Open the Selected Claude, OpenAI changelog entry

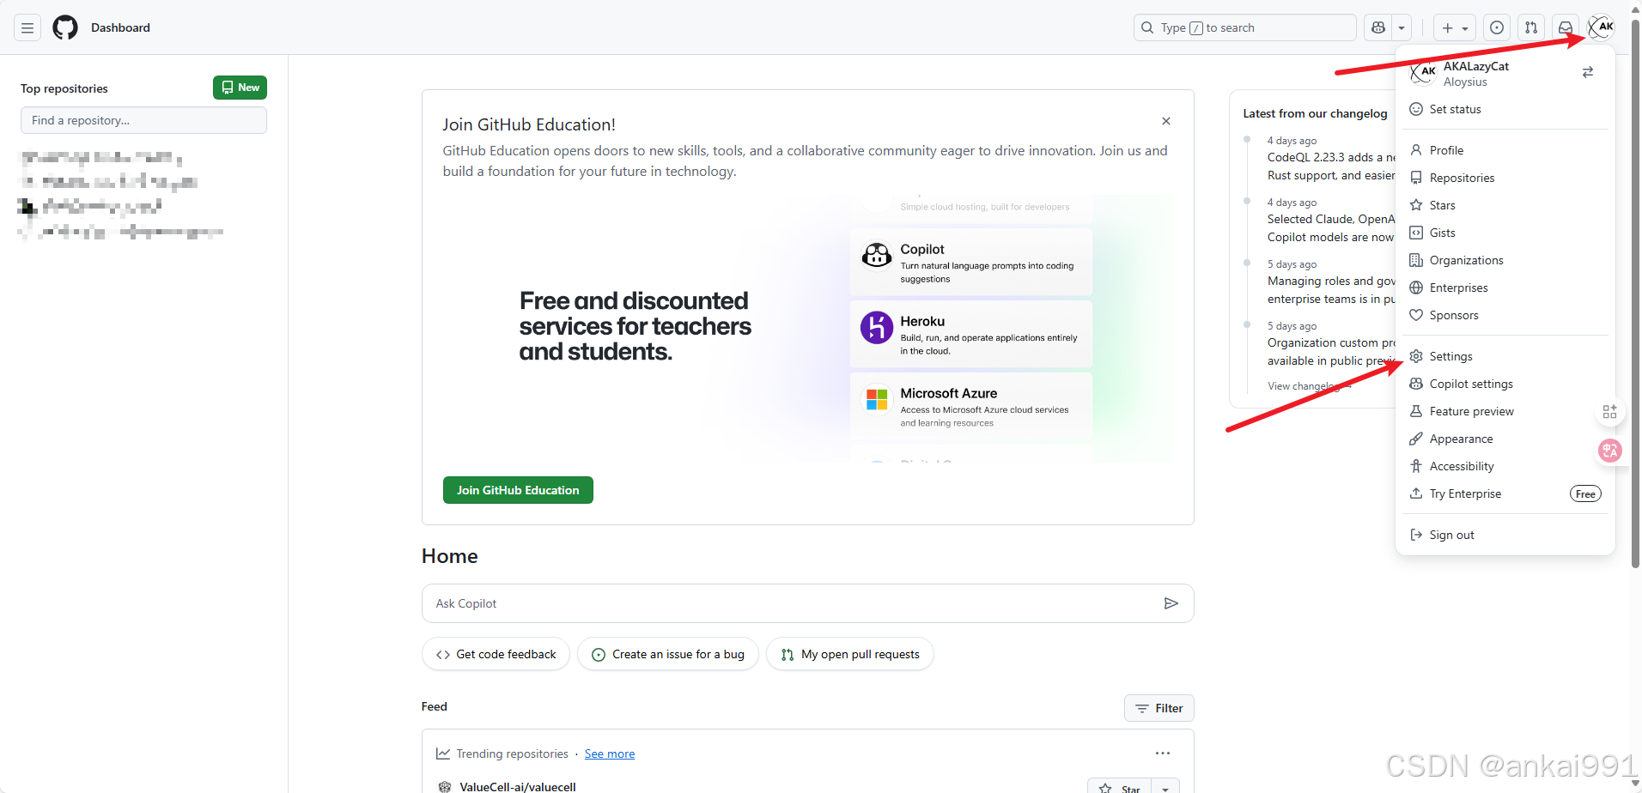pos(1331,228)
